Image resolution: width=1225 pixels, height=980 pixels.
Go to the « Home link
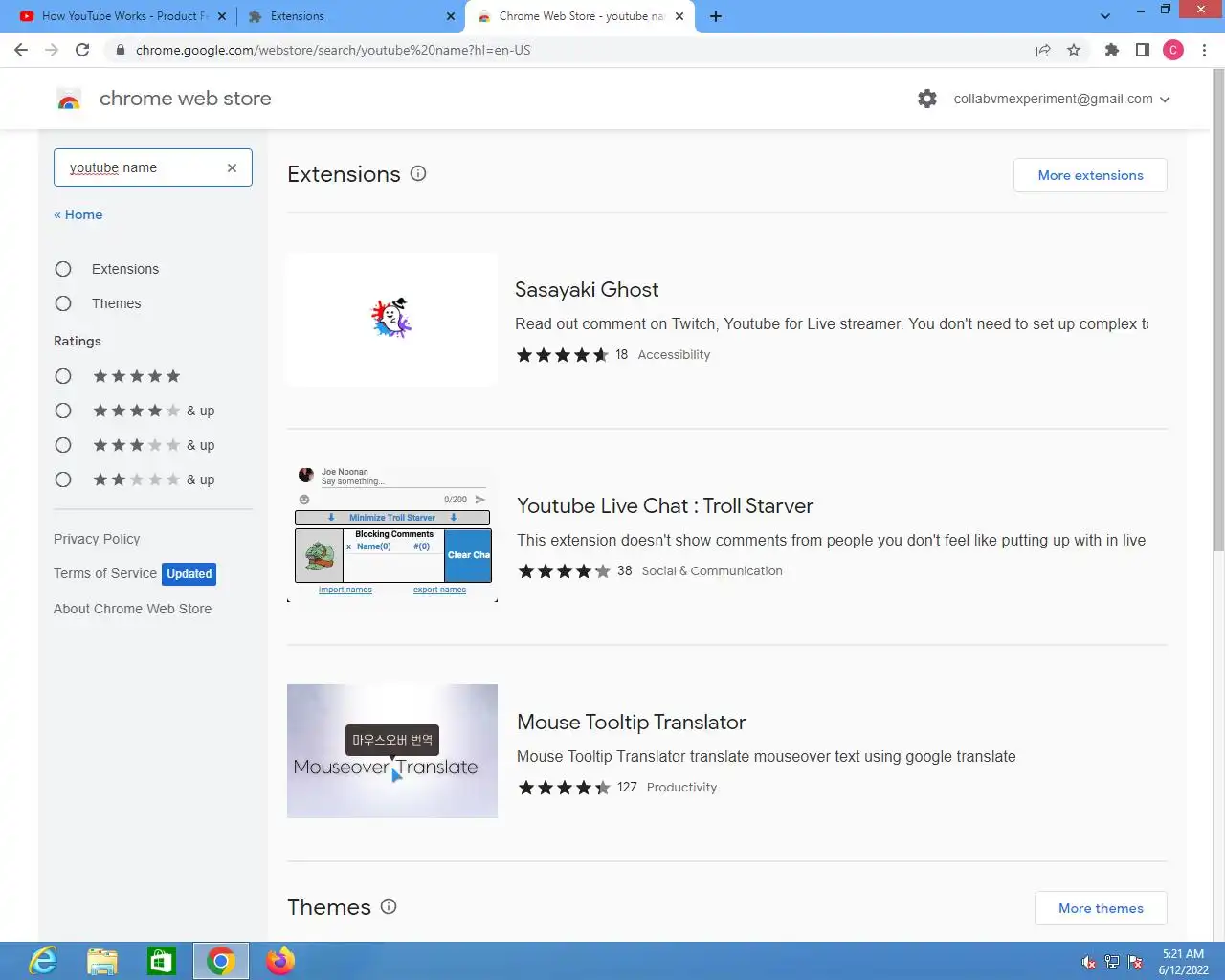pos(78,214)
